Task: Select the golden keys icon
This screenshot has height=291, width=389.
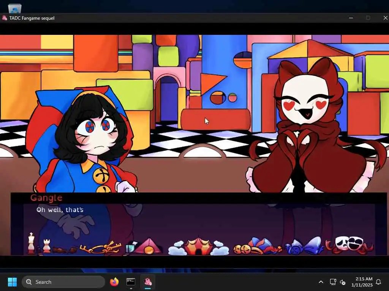Action: click(x=100, y=247)
